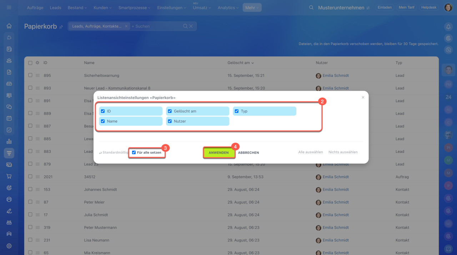
Task: Open the calendar icon in left sidebar
Action: [x=9, y=118]
